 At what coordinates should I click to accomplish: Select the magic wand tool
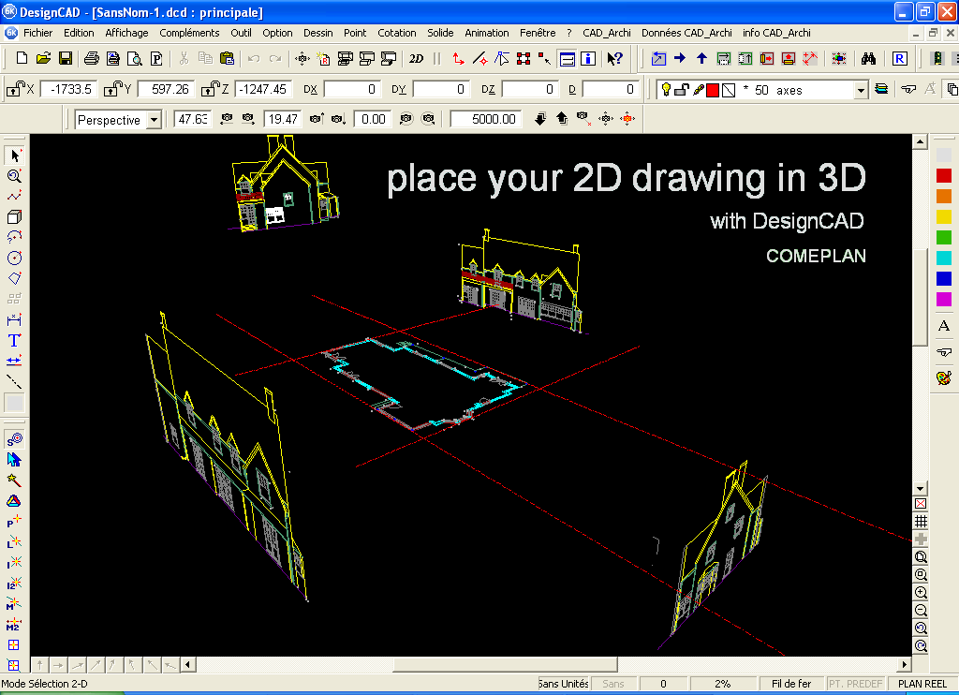pos(14,481)
